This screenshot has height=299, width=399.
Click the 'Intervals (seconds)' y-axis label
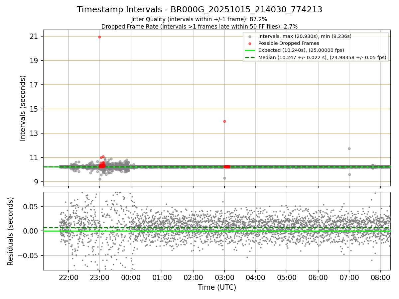coord(23,108)
